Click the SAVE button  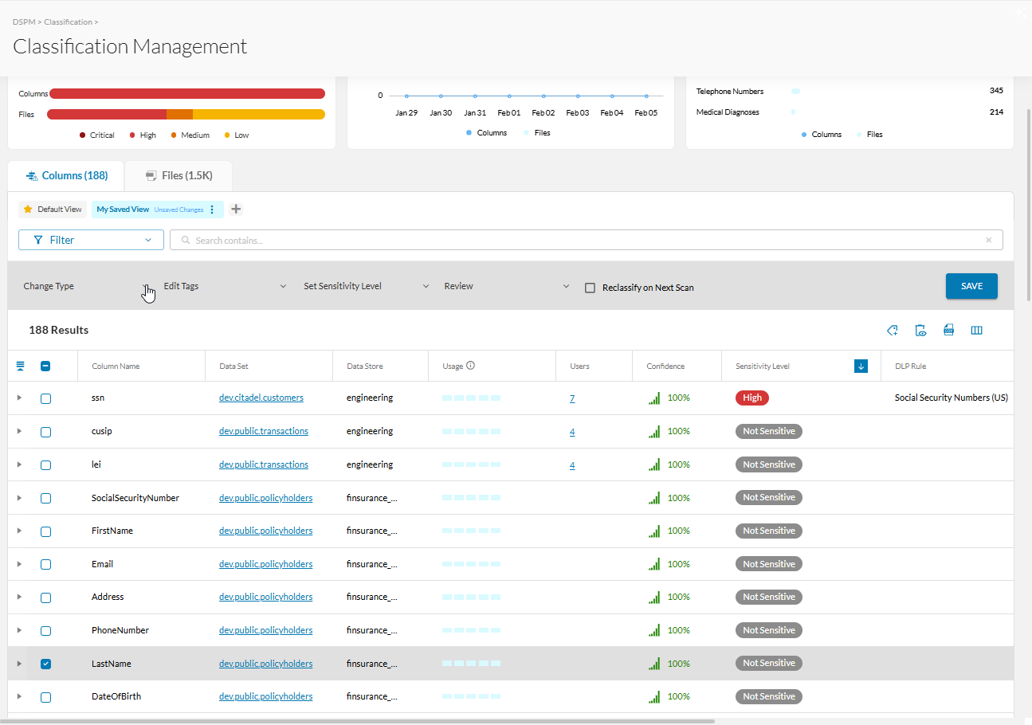click(x=971, y=286)
